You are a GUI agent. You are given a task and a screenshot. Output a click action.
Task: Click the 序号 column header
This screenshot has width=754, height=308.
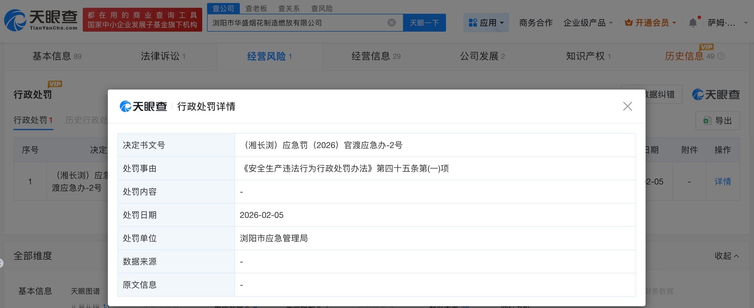coord(30,150)
